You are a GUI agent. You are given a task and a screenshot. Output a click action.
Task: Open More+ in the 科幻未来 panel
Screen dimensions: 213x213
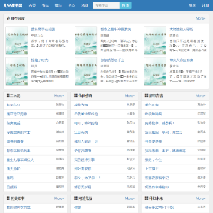coord(201,198)
